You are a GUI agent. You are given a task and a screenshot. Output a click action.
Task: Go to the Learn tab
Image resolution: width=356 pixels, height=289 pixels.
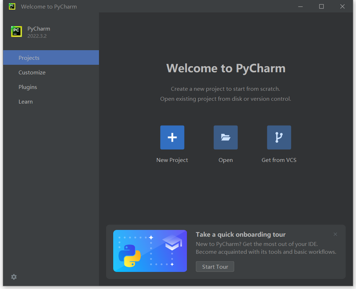point(51,101)
